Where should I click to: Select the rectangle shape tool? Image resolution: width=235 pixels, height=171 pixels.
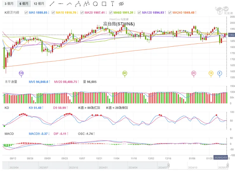104,4
